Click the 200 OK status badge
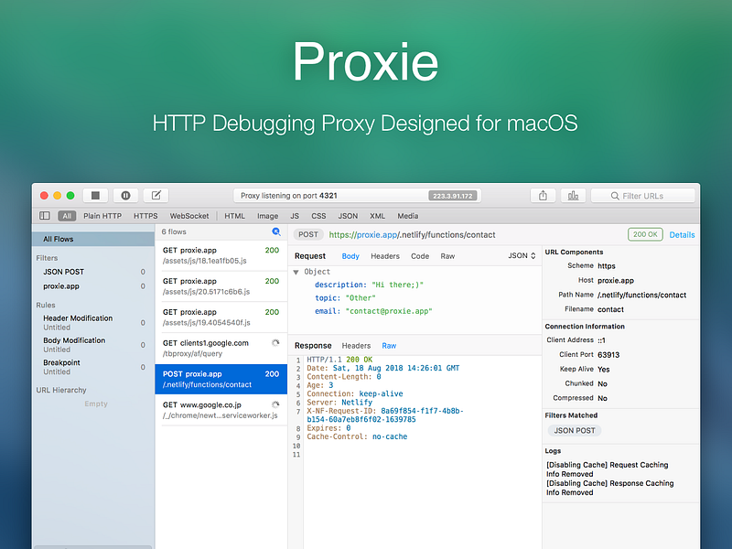This screenshot has width=732, height=549. (x=645, y=234)
